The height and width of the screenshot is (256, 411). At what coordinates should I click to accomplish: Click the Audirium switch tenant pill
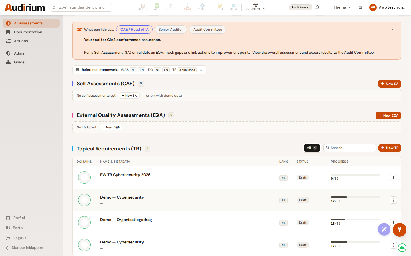coord(301,7)
